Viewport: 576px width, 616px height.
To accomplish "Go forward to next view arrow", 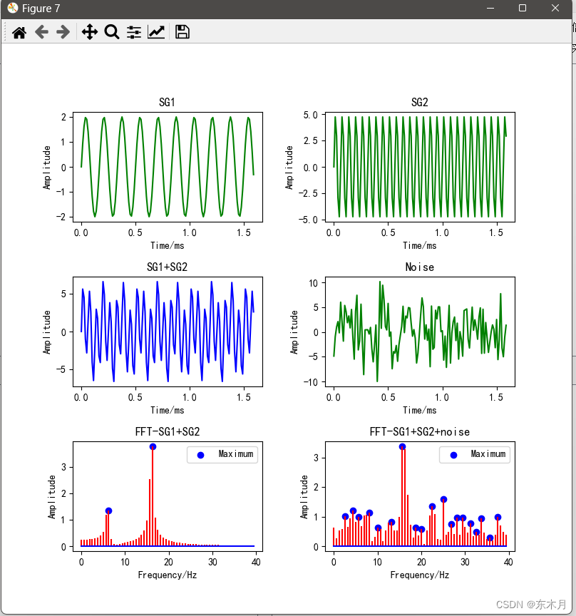I will [x=63, y=32].
